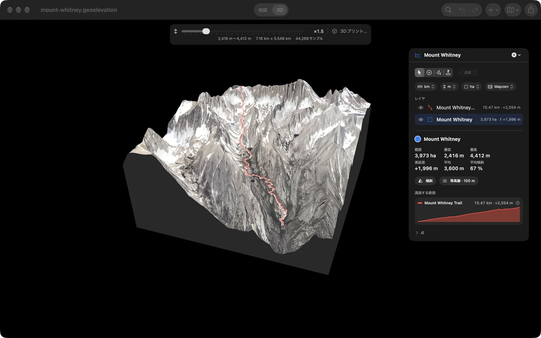Click the vertical exaggeration arrows icon left of slider
Viewport: 541px width, 338px height.
coord(175,31)
